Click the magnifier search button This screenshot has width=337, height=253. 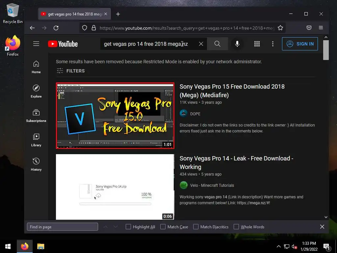point(217,44)
